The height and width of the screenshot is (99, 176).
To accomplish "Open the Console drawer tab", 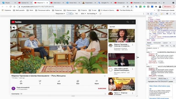I will 153,79.
